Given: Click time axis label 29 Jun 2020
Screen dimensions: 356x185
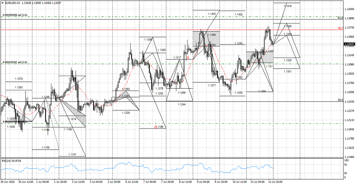Looking at the screenshot, I should click(7, 181).
